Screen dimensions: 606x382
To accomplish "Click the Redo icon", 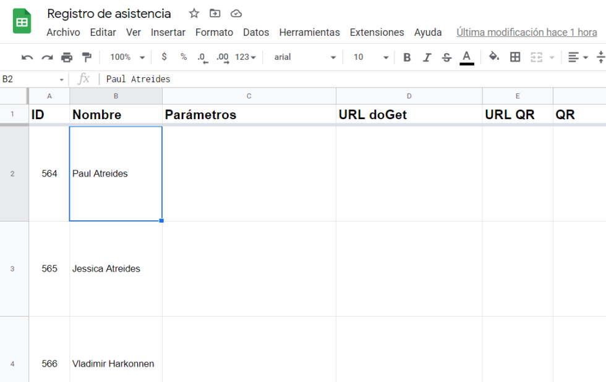I will 48,57.
